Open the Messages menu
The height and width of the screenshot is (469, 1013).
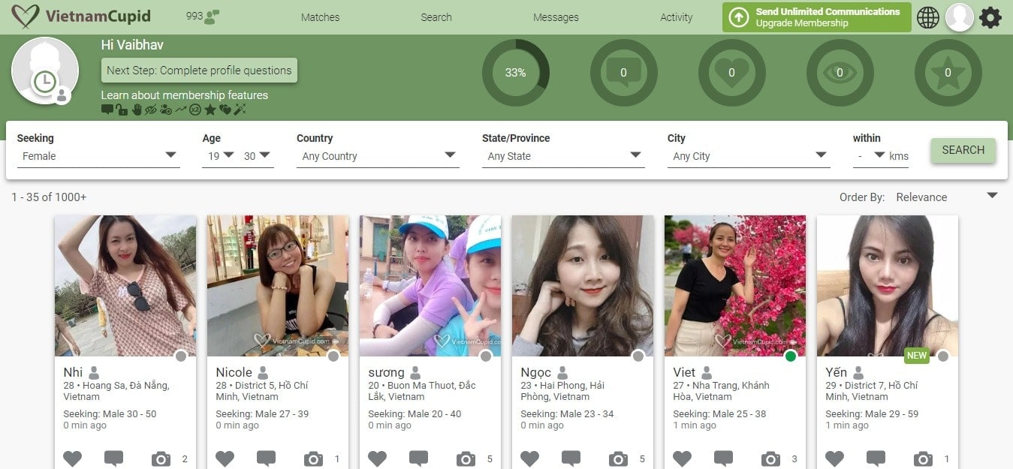556,17
